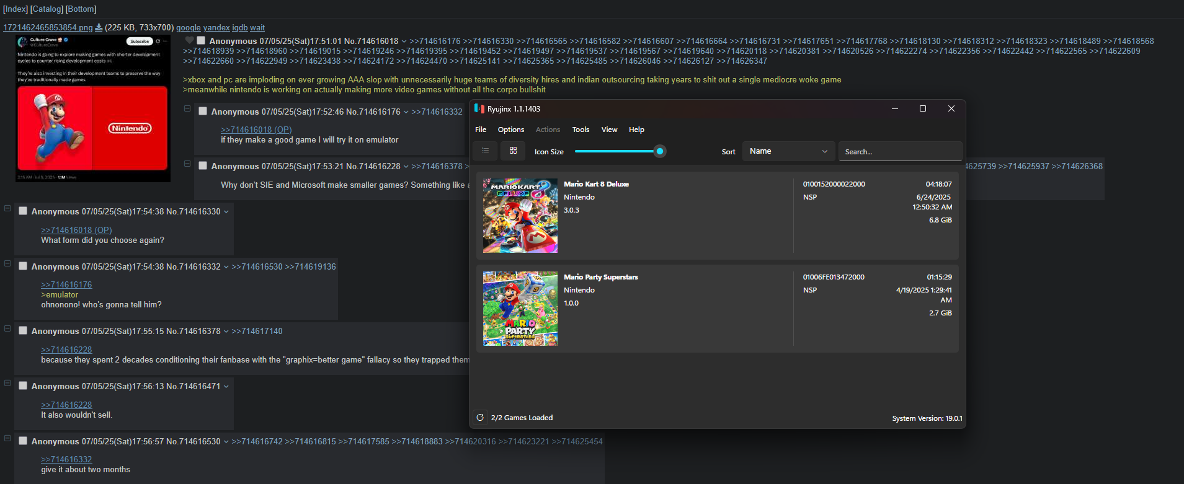Tick checkbox on post No.714616176
The width and height of the screenshot is (1184, 484).
(203, 111)
